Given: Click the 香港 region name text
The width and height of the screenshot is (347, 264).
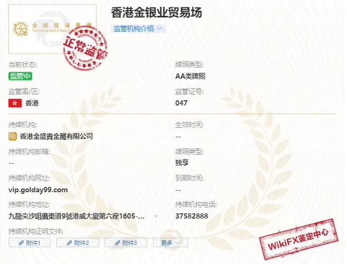Looking at the screenshot, I should tap(32, 103).
